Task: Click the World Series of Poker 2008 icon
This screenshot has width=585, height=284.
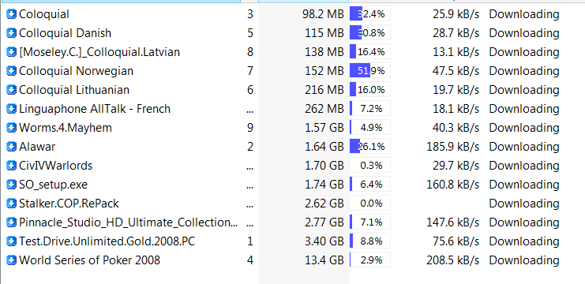Action: click(x=12, y=260)
